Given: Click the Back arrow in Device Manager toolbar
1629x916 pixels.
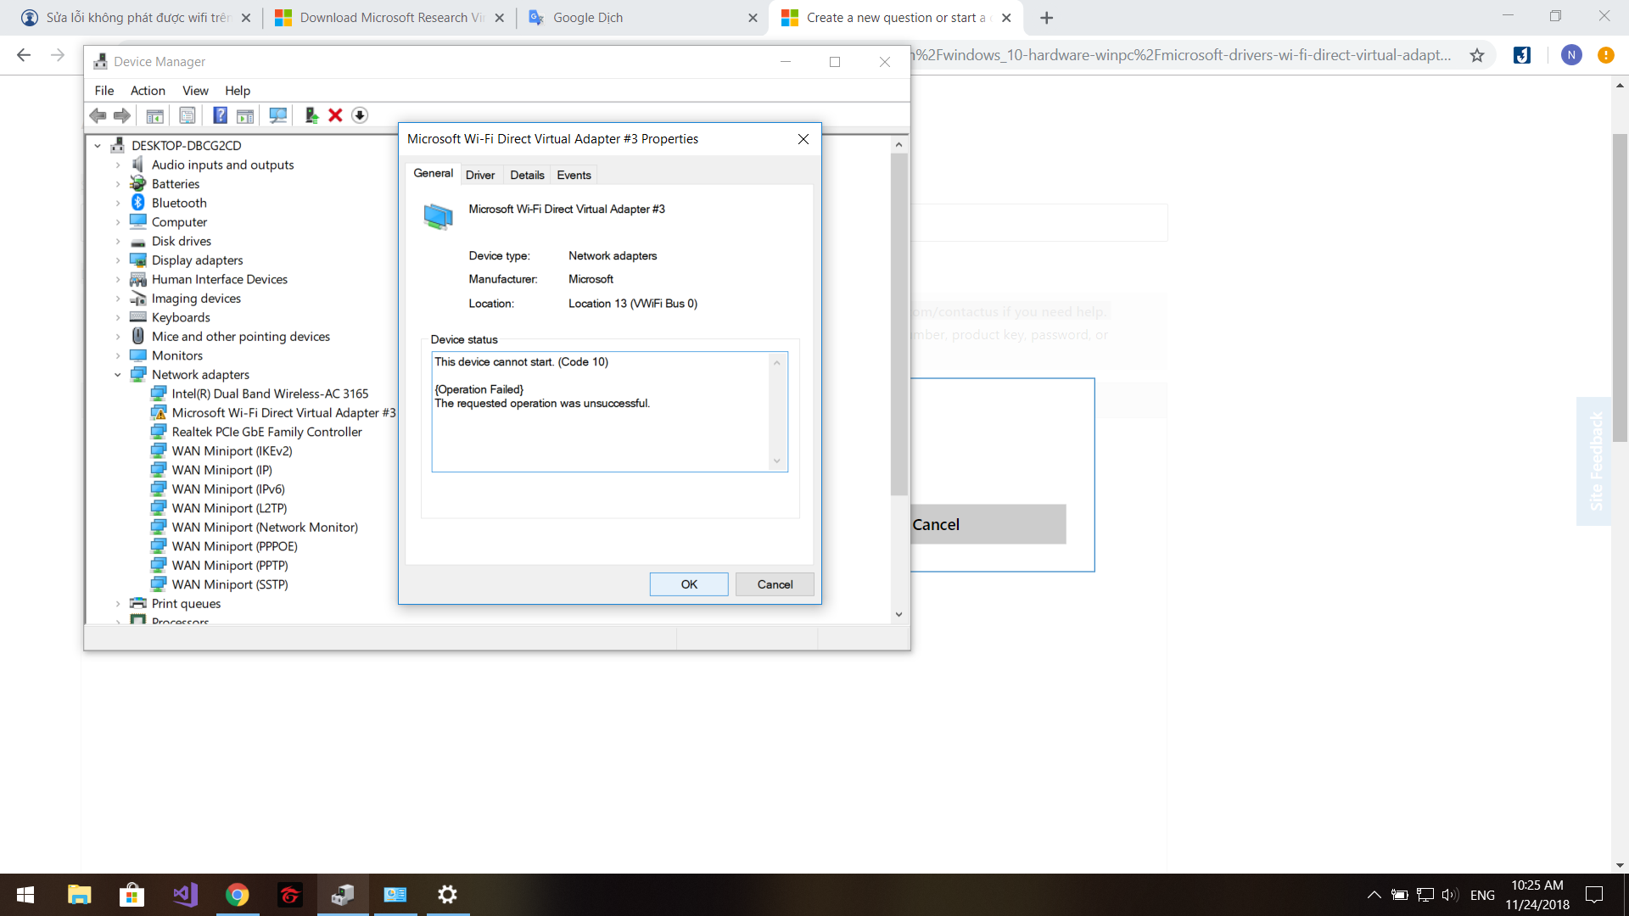Looking at the screenshot, I should (x=98, y=115).
